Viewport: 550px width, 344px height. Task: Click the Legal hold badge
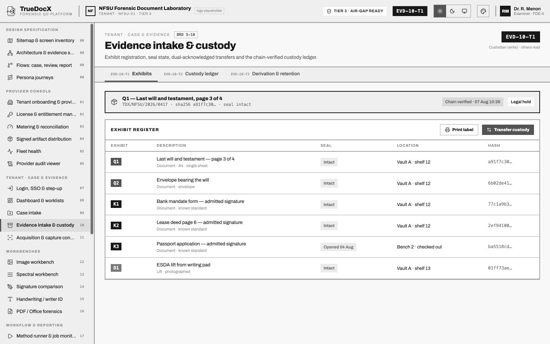(521, 102)
